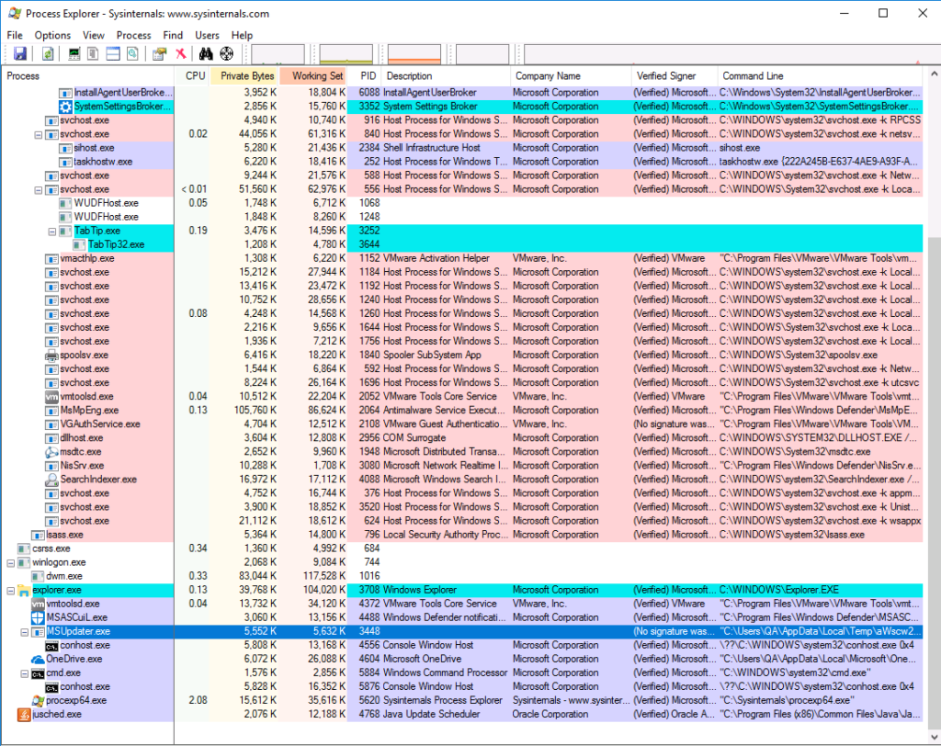This screenshot has height=746, width=941.
Task: Click the crosshair Find Window's Process icon
Action: pyautogui.click(x=226, y=54)
